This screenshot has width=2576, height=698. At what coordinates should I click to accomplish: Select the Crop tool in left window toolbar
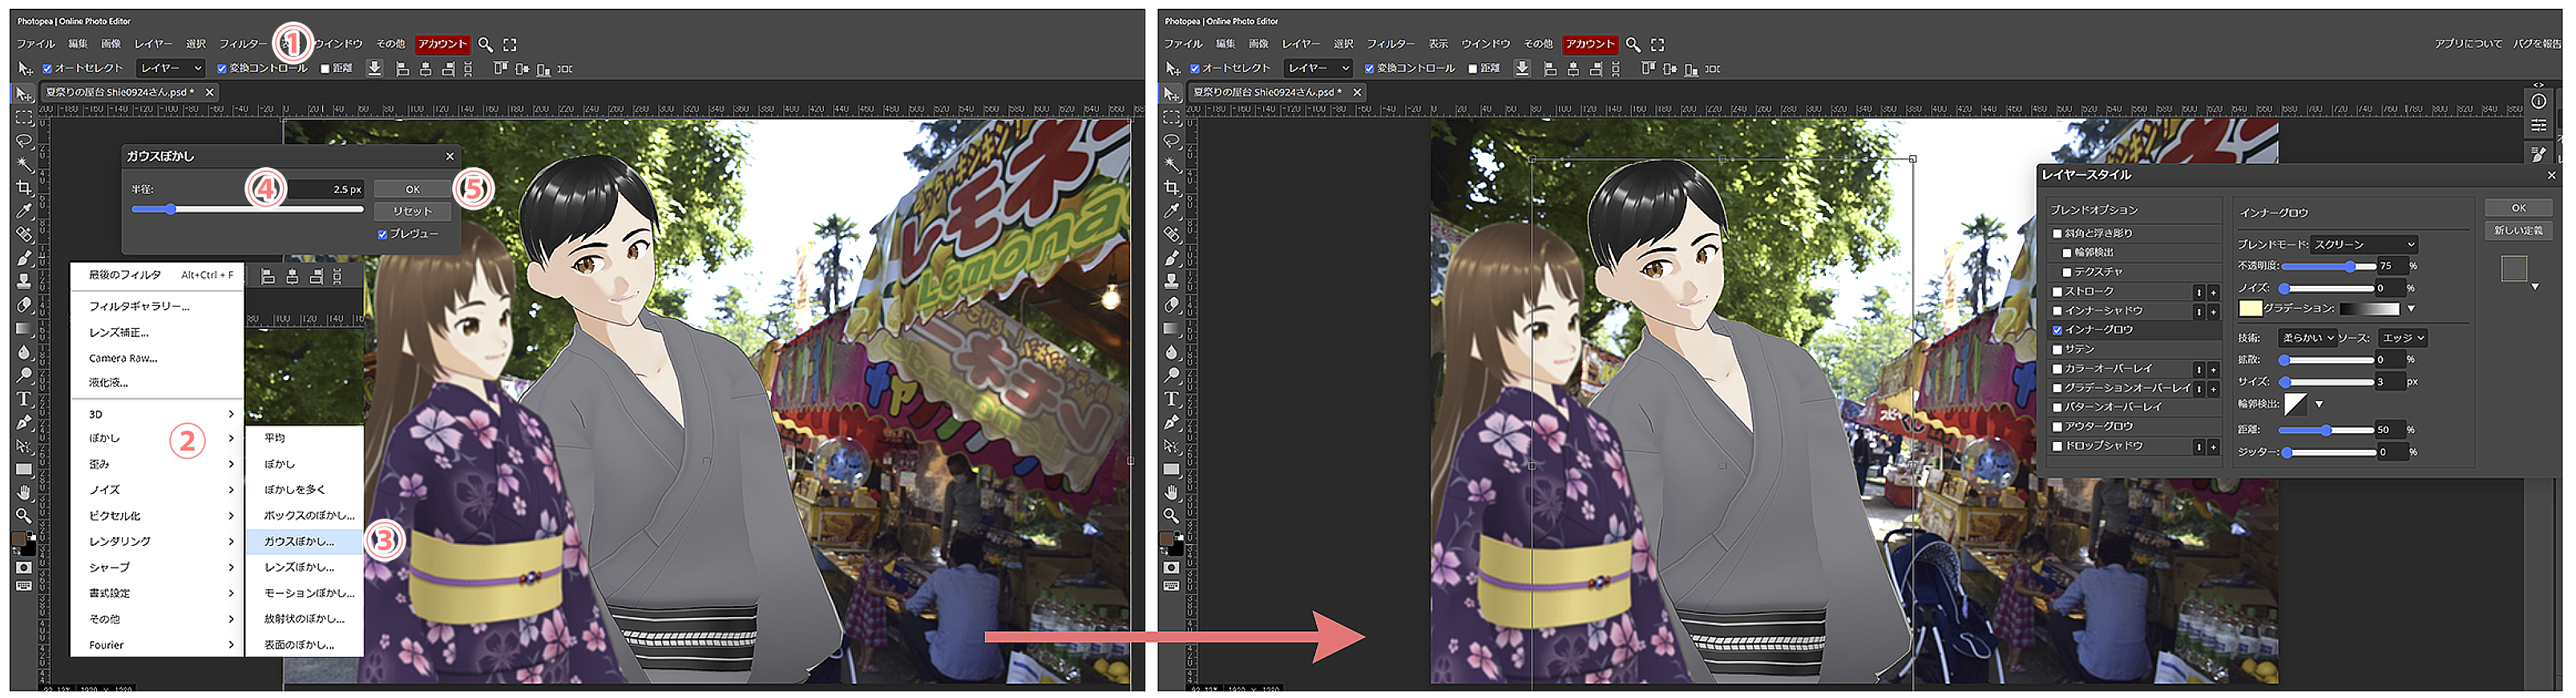[x=24, y=187]
